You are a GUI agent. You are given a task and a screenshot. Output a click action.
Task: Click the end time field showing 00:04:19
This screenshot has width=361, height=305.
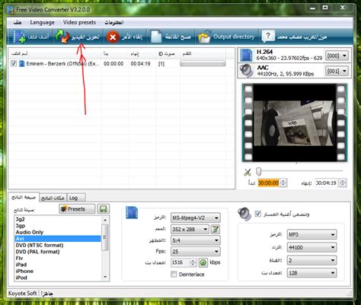(326, 183)
